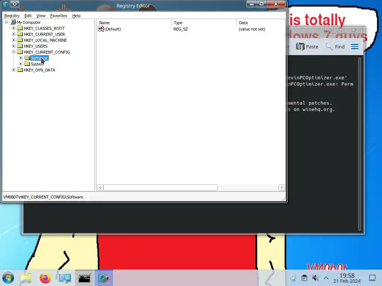Click the first system tray icon
382x286 pixels.
coord(293,278)
